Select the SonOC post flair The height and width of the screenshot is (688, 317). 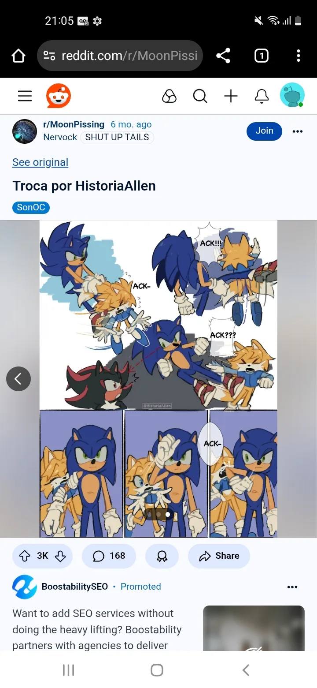click(31, 207)
